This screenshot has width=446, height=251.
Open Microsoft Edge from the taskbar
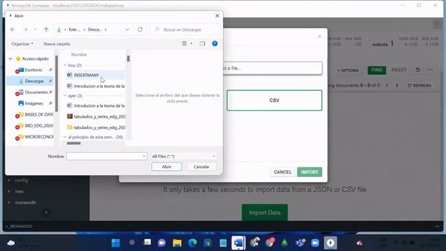192,243
